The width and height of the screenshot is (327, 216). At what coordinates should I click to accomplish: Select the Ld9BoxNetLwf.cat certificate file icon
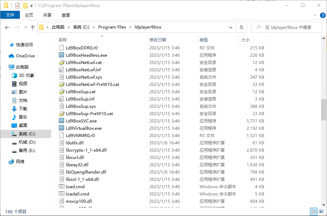tap(62, 63)
